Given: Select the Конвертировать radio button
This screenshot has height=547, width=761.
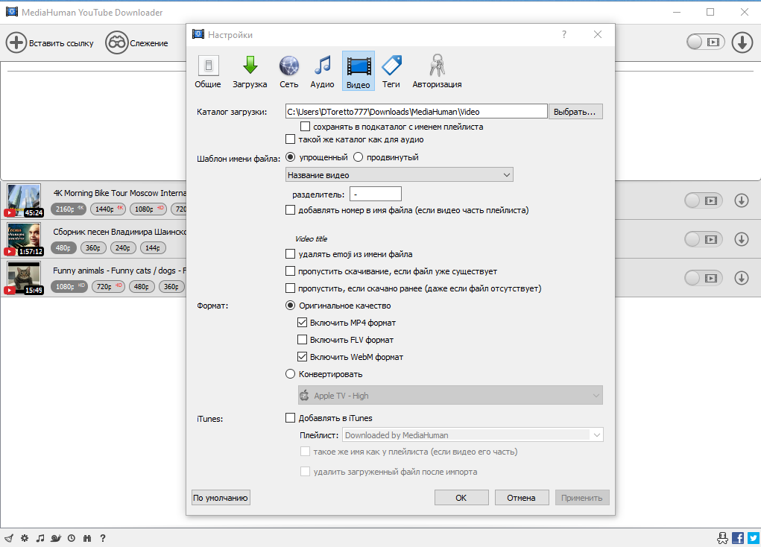Looking at the screenshot, I should coord(290,374).
